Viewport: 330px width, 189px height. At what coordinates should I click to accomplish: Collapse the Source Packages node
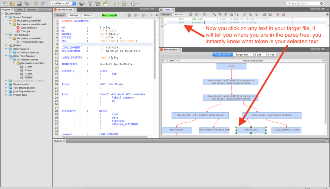6,17
